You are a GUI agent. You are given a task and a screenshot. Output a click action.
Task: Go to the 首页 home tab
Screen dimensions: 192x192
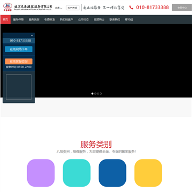tap(5, 19)
